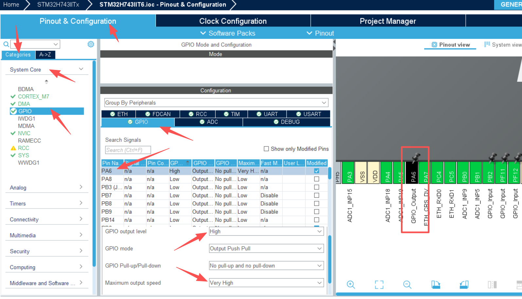522x299 pixels.
Task: Click the Search Signals input field
Action: (x=128, y=150)
